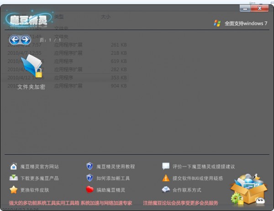This screenshot has width=274, height=211.
Task: Click 全面支持windows 7 text label
Action: pos(246,23)
